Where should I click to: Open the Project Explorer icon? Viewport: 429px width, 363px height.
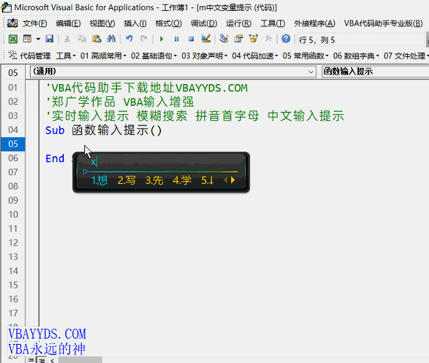[224, 39]
